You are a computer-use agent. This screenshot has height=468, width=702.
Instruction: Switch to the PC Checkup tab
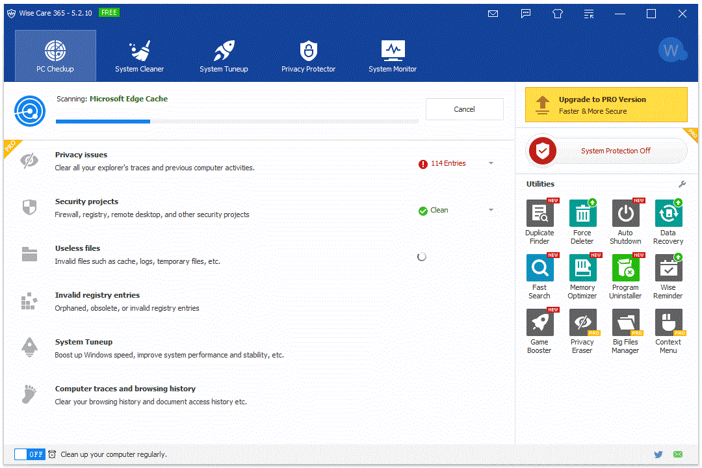point(55,55)
